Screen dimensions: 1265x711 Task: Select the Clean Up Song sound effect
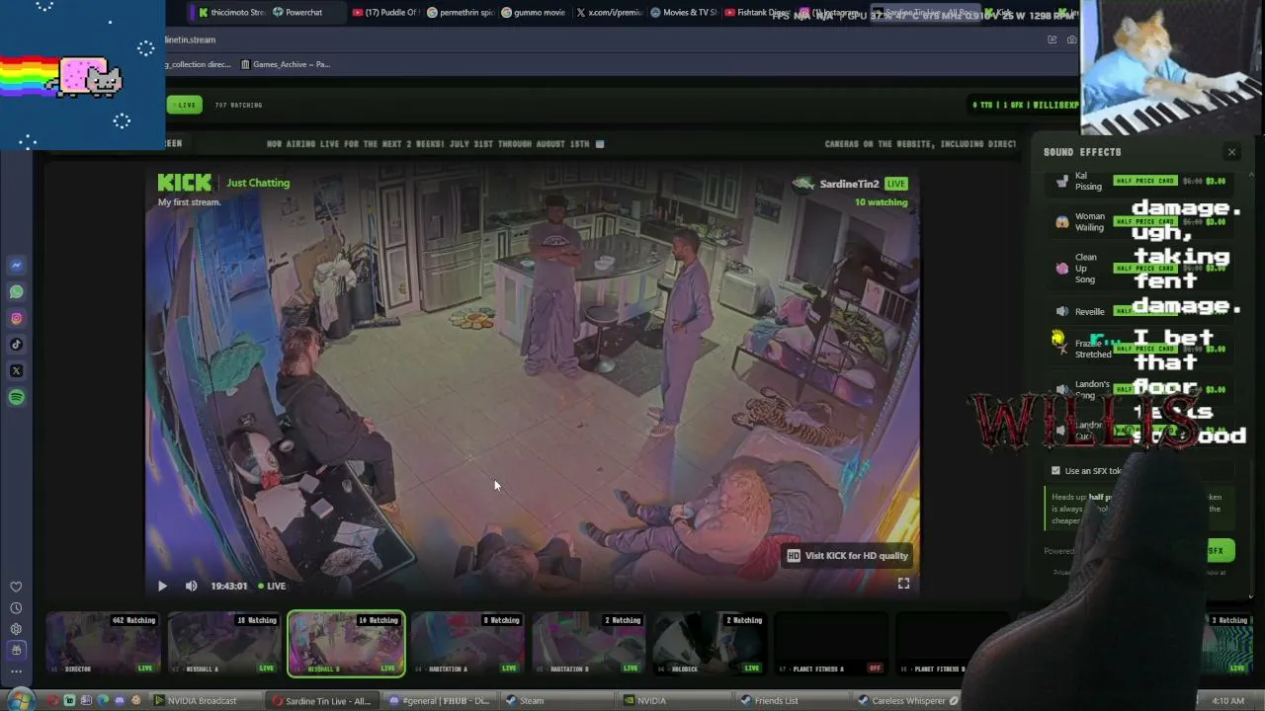pos(1139,268)
